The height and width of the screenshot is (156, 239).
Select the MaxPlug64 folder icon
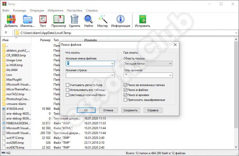click(x=4, y=79)
